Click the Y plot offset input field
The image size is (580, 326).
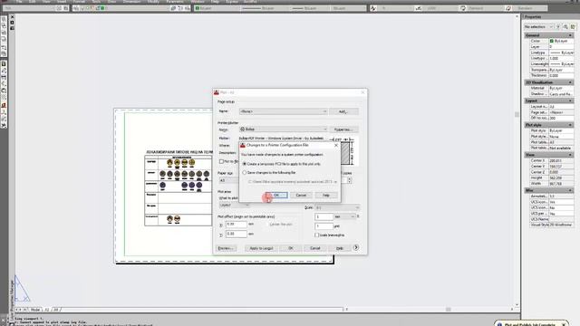[236, 234]
